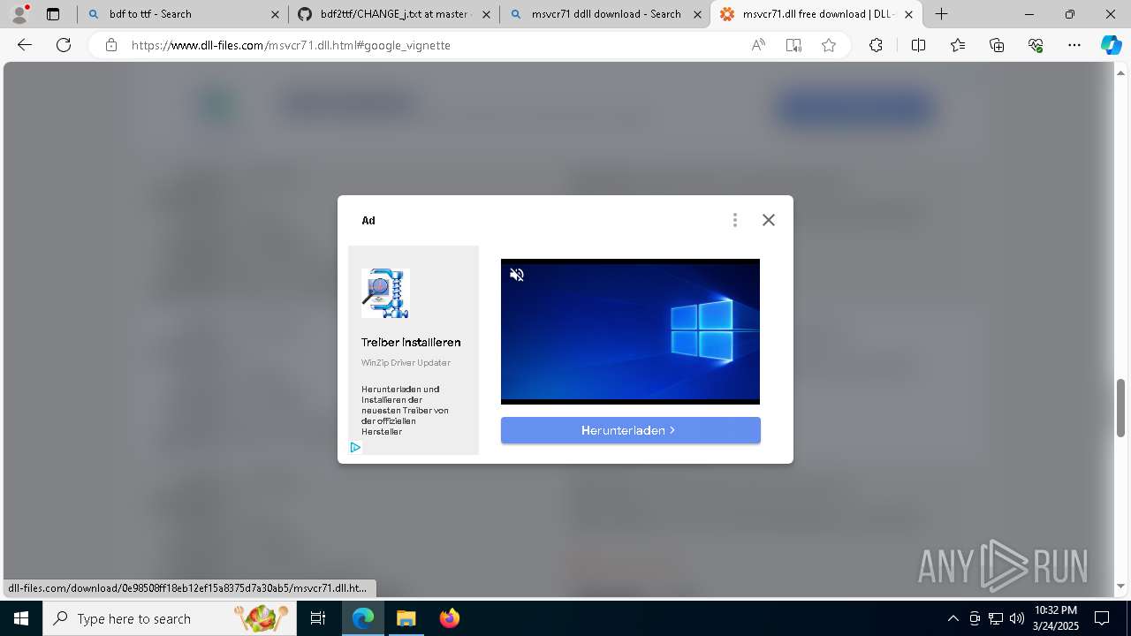The image size is (1131, 636).
Task: Open Task View on taskbar
Action: point(319,618)
